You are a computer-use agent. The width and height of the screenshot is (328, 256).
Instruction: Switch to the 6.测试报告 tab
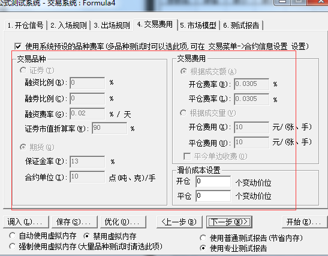241,25
